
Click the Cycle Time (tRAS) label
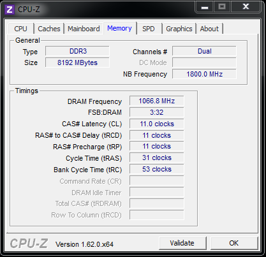(x=94, y=158)
